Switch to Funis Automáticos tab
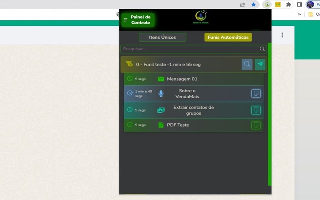The image size is (320, 200). pos(228,37)
